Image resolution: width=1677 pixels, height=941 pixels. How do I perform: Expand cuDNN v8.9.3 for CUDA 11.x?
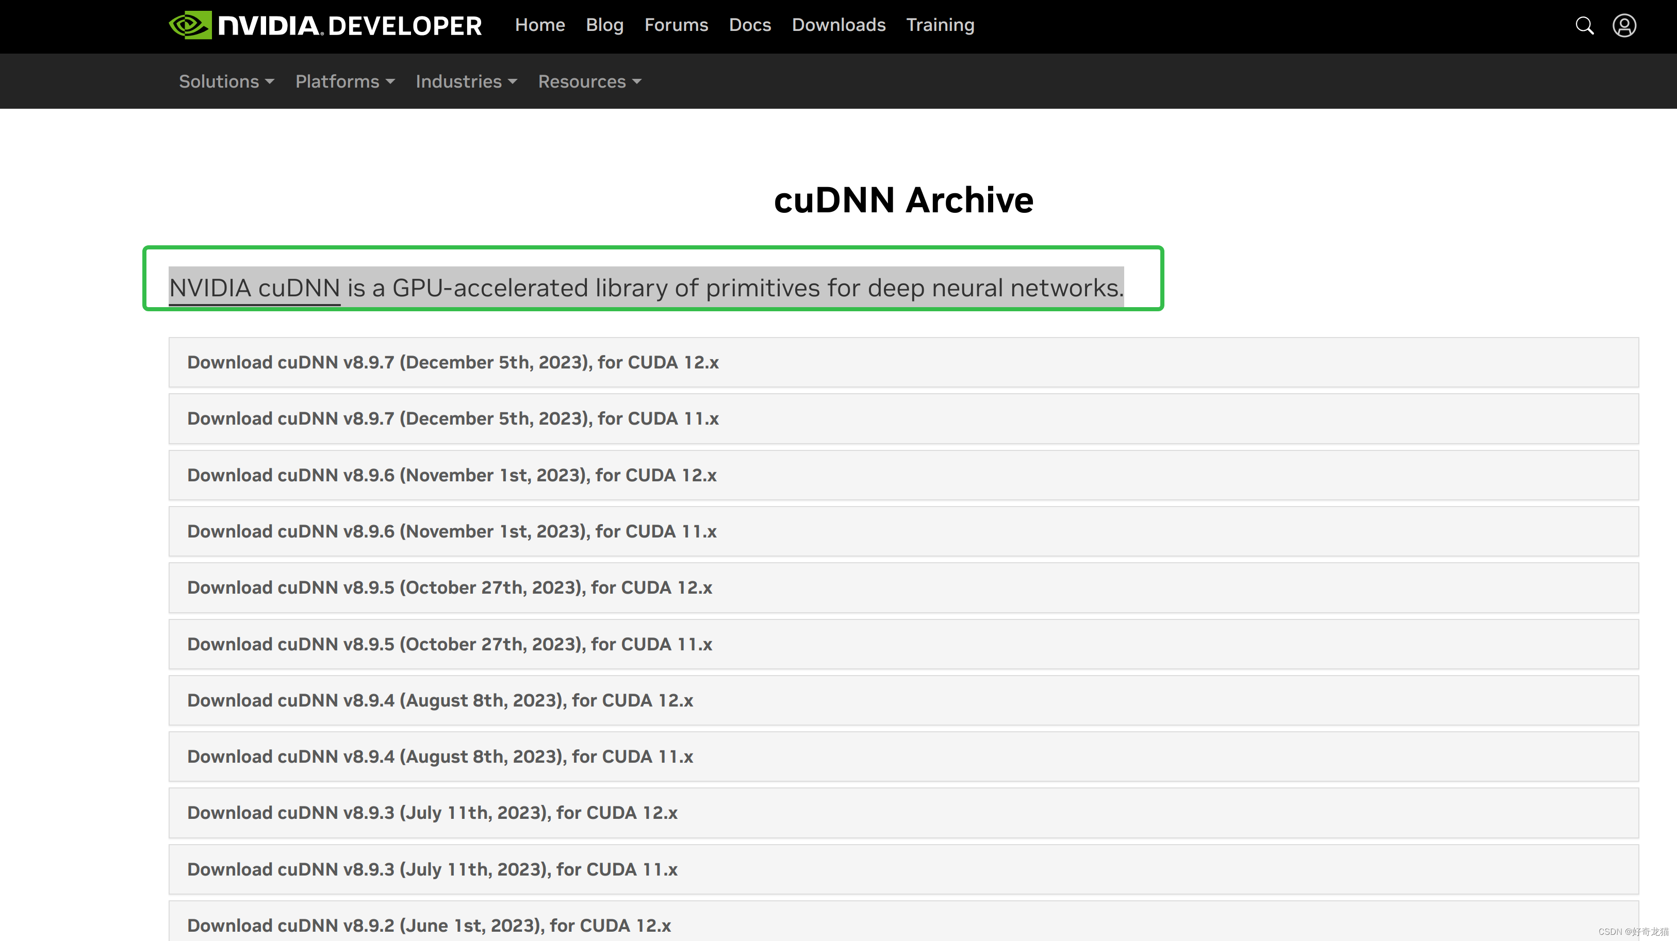(x=903, y=869)
